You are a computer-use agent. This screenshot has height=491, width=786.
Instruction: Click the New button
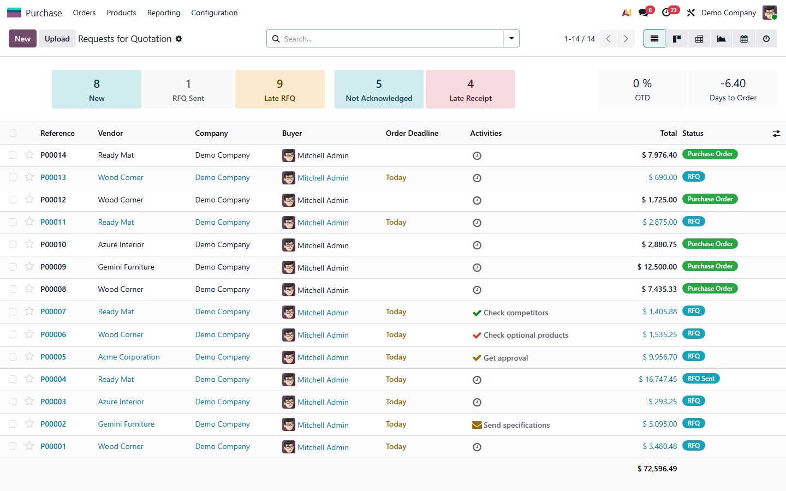pos(22,39)
